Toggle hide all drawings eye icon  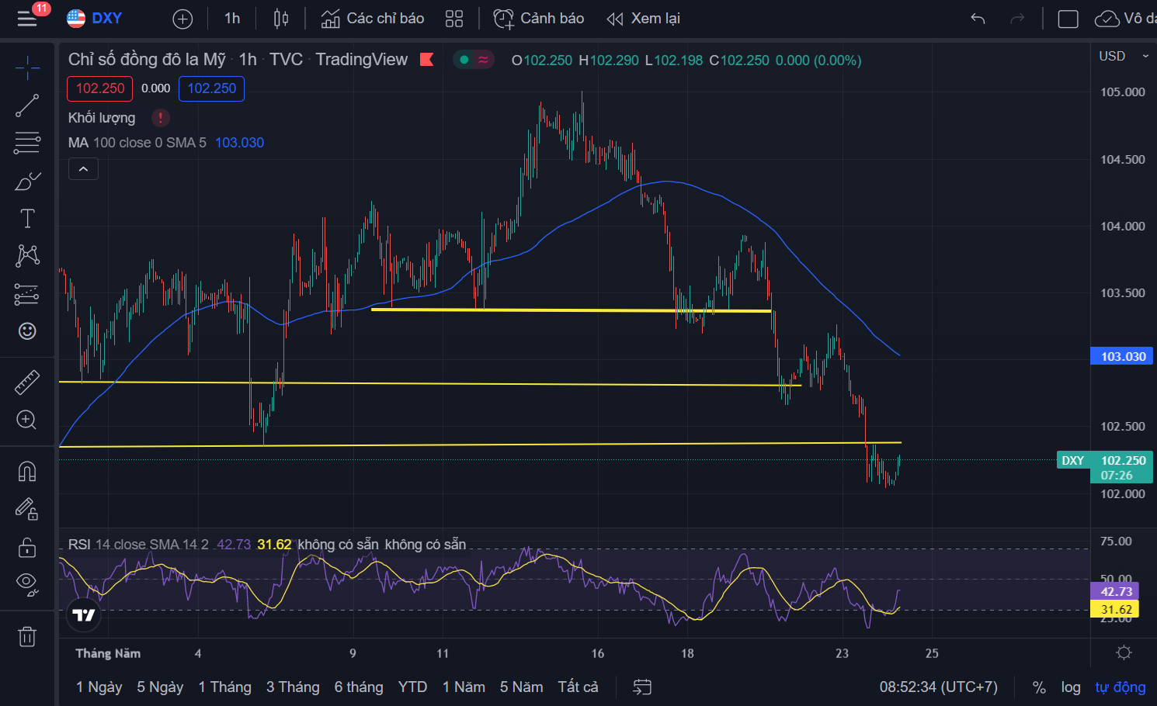tap(27, 583)
